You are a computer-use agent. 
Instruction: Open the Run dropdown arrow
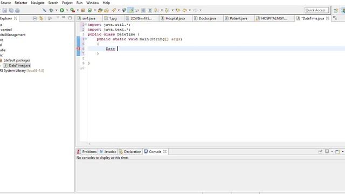(x=67, y=10)
